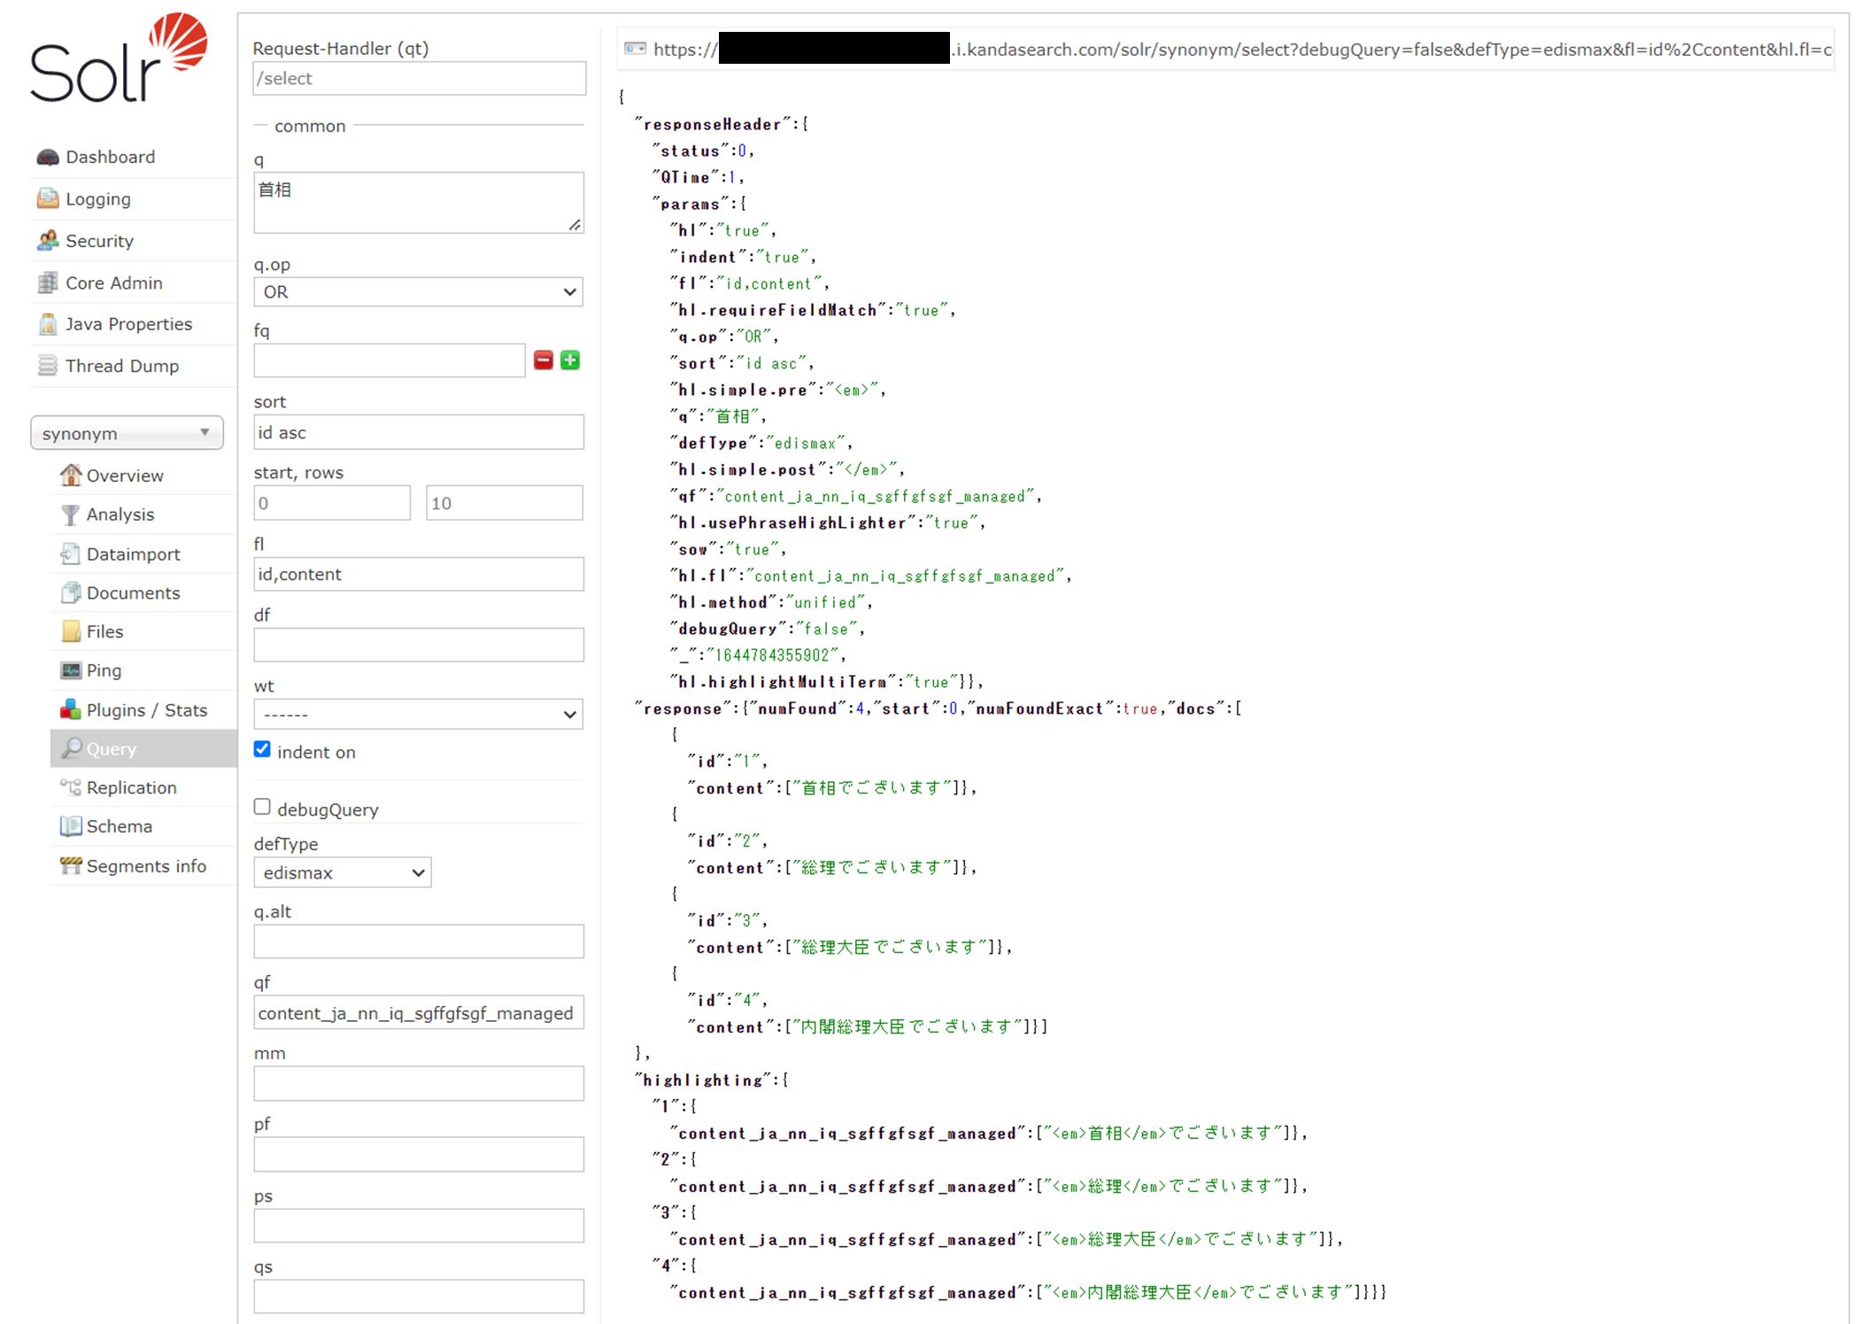Image resolution: width=1861 pixels, height=1324 pixels.
Task: Click the sort field with id asc
Action: click(x=418, y=432)
